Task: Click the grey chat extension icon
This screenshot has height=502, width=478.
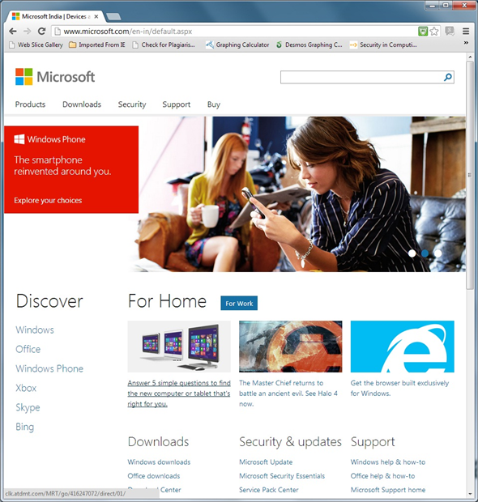Action: pos(450,31)
